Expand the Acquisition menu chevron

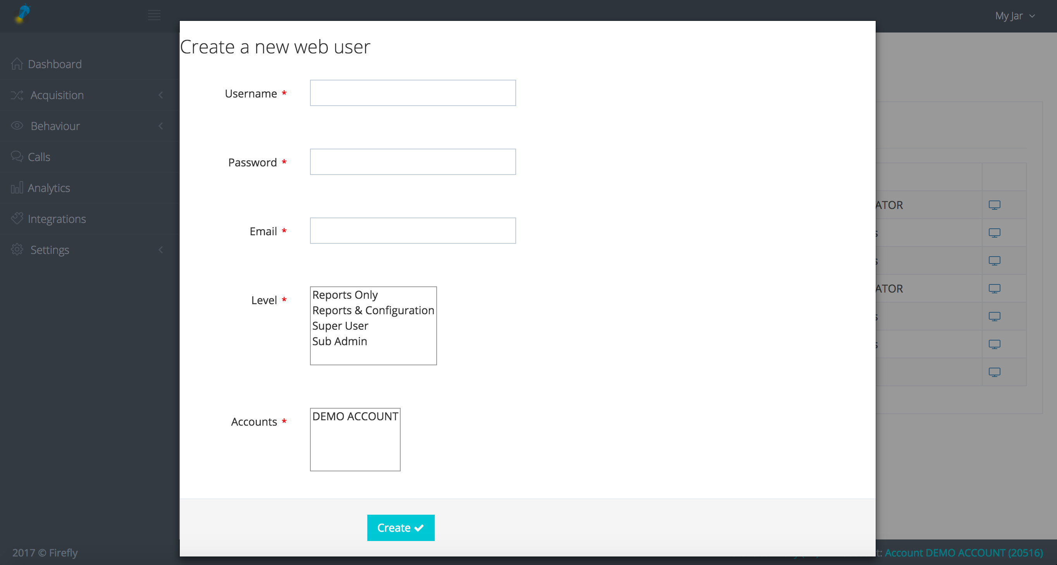[160, 95]
